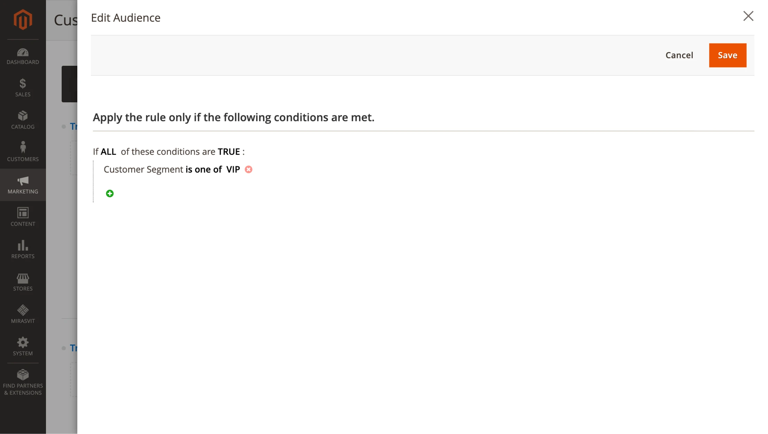768x434 pixels.
Task: Open Content section in sidebar
Action: coord(23,217)
